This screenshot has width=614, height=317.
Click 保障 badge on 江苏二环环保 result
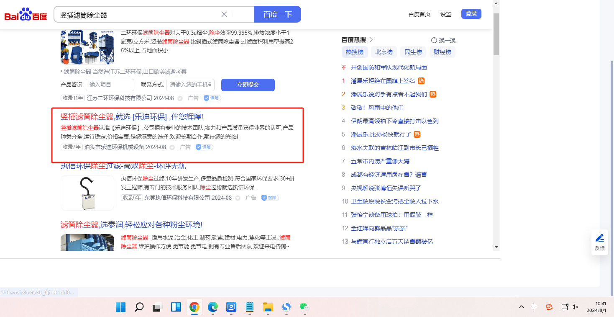(x=212, y=98)
